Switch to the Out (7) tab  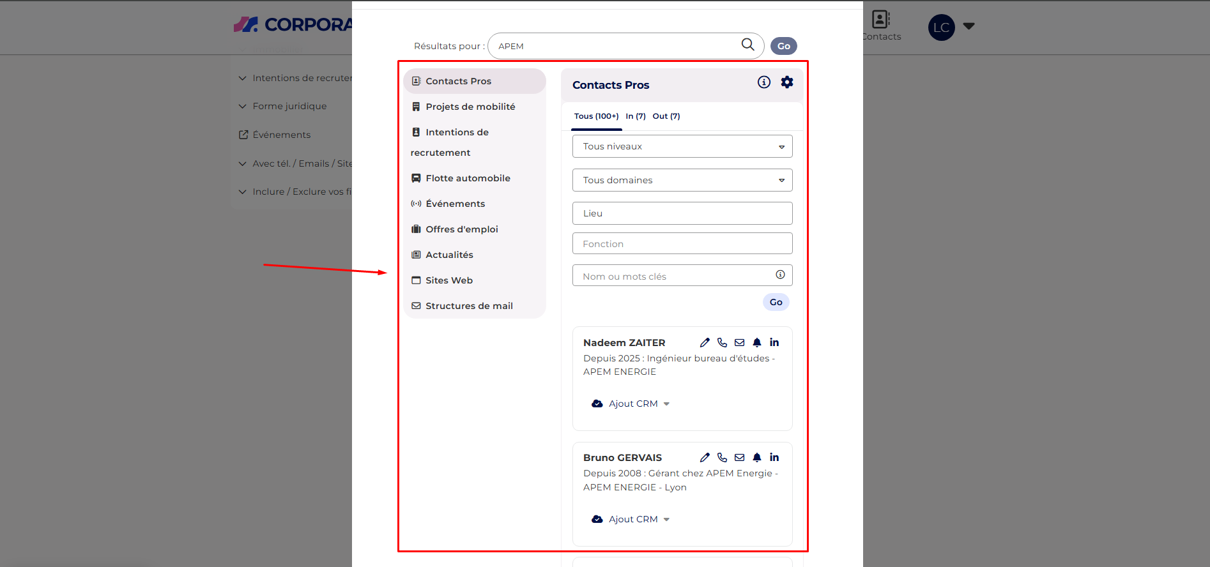666,116
